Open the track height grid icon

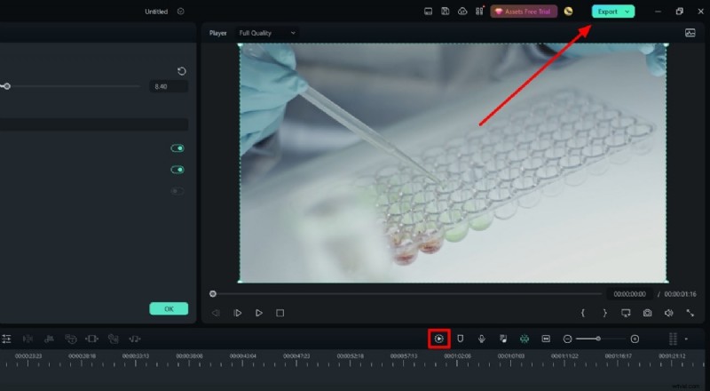[673, 339]
